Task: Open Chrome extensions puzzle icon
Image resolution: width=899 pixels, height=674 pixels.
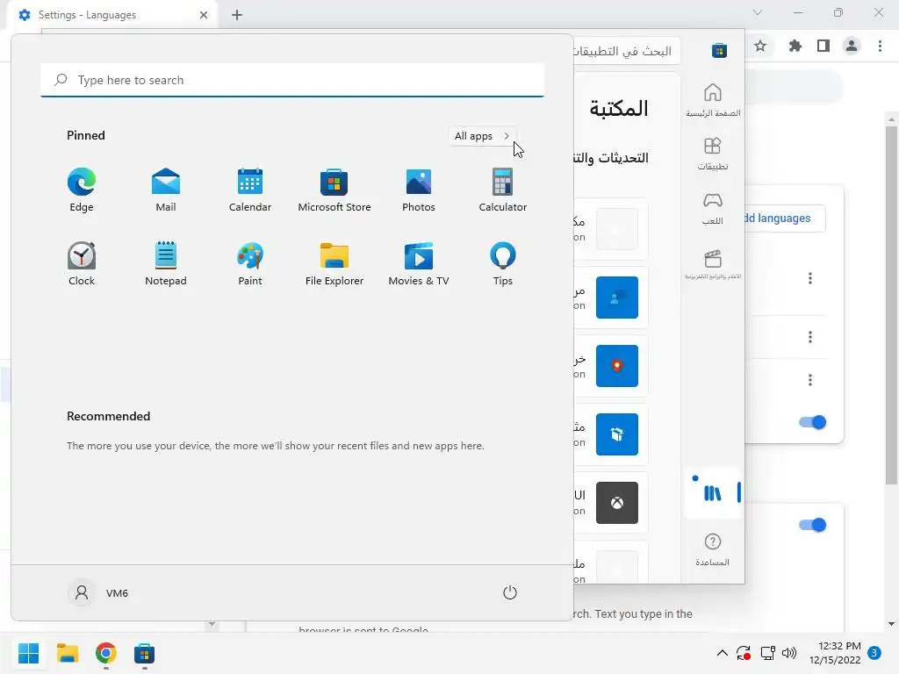Action: click(x=795, y=46)
